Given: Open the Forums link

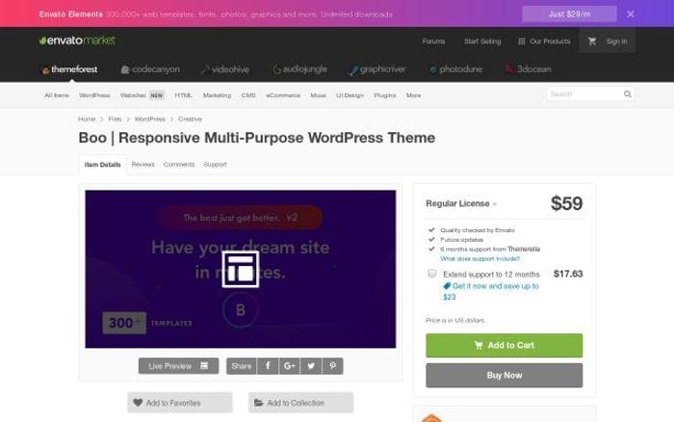Looking at the screenshot, I should pyautogui.click(x=433, y=41).
